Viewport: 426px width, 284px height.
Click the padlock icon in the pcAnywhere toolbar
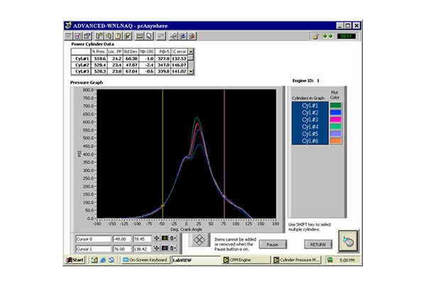pos(315,36)
